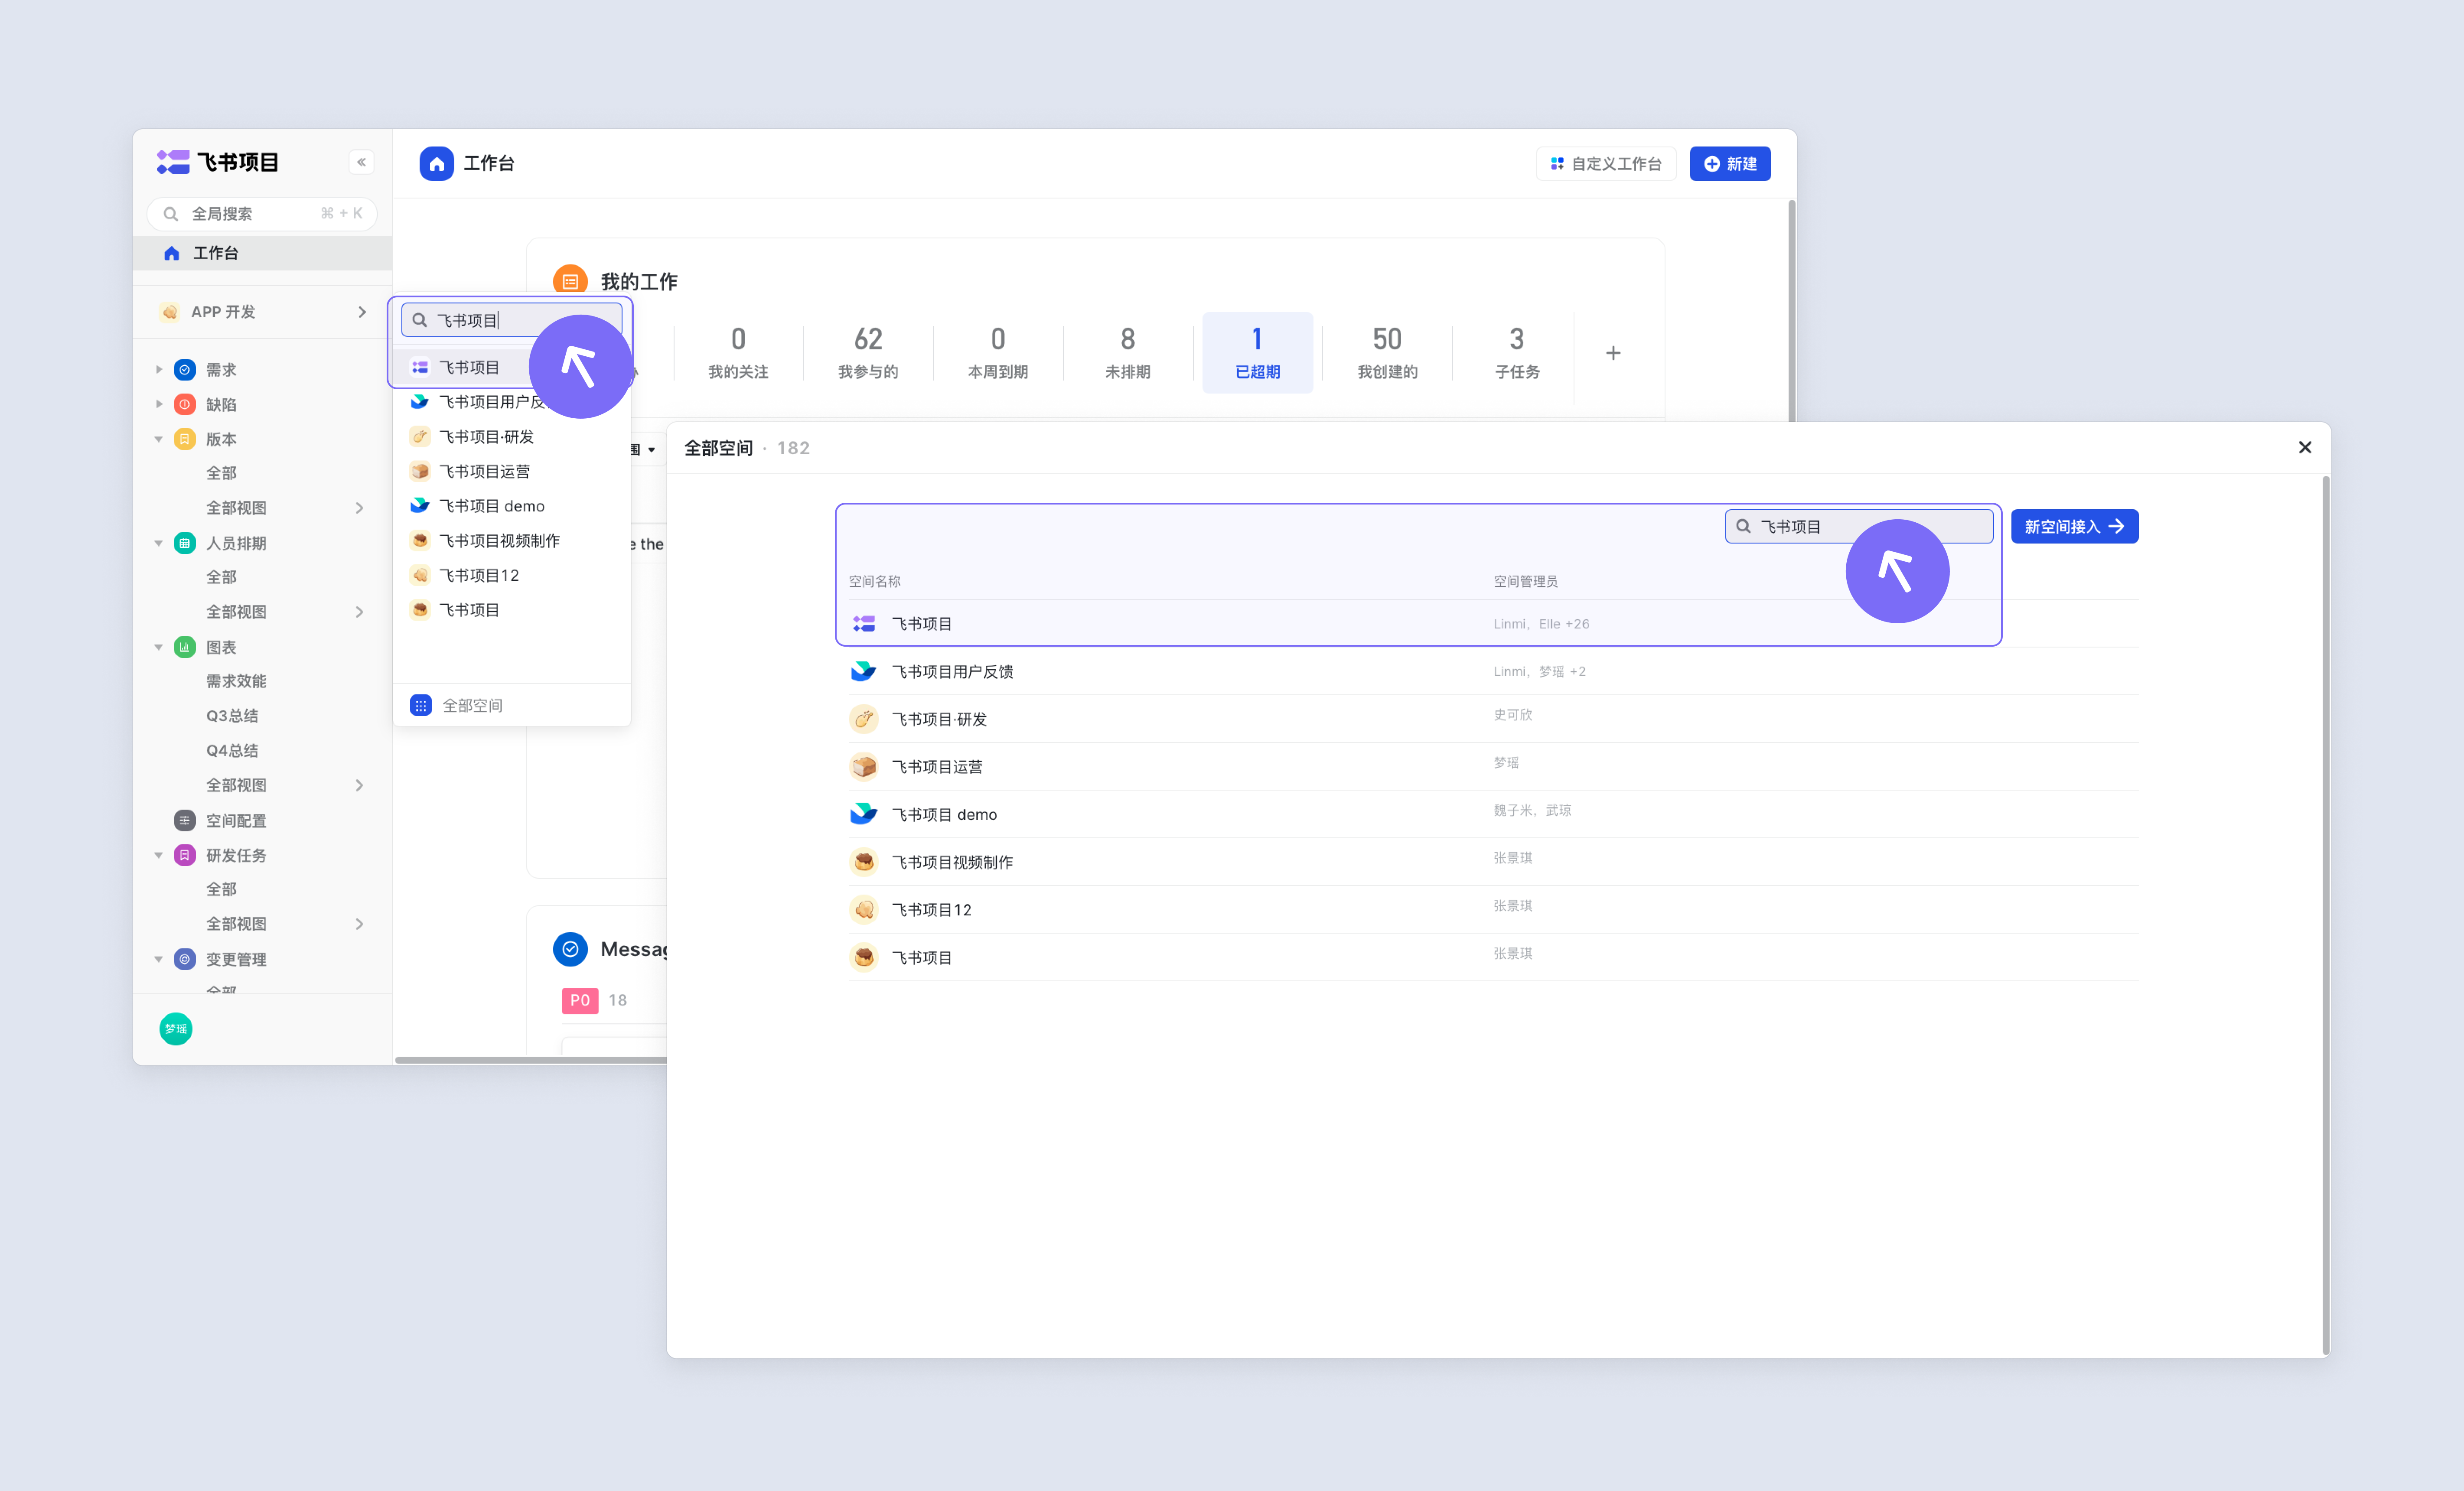
Task: Choose 飞书项目·研发 in the space dropdown
Action: click(x=512, y=436)
